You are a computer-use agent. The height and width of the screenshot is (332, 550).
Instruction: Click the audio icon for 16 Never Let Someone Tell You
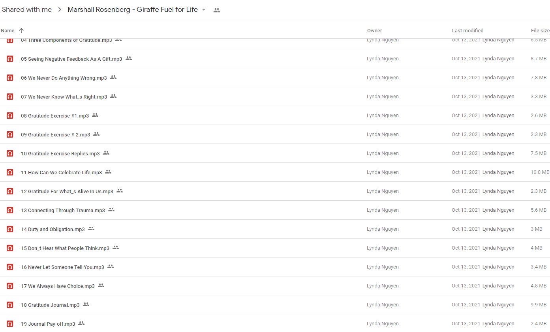pos(10,267)
